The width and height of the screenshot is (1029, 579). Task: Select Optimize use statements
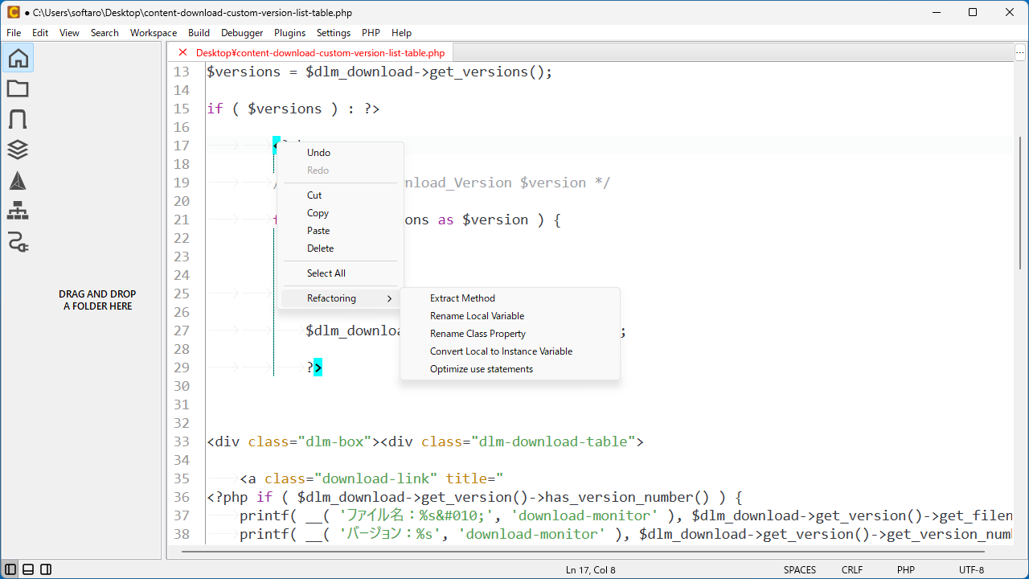pos(510,369)
